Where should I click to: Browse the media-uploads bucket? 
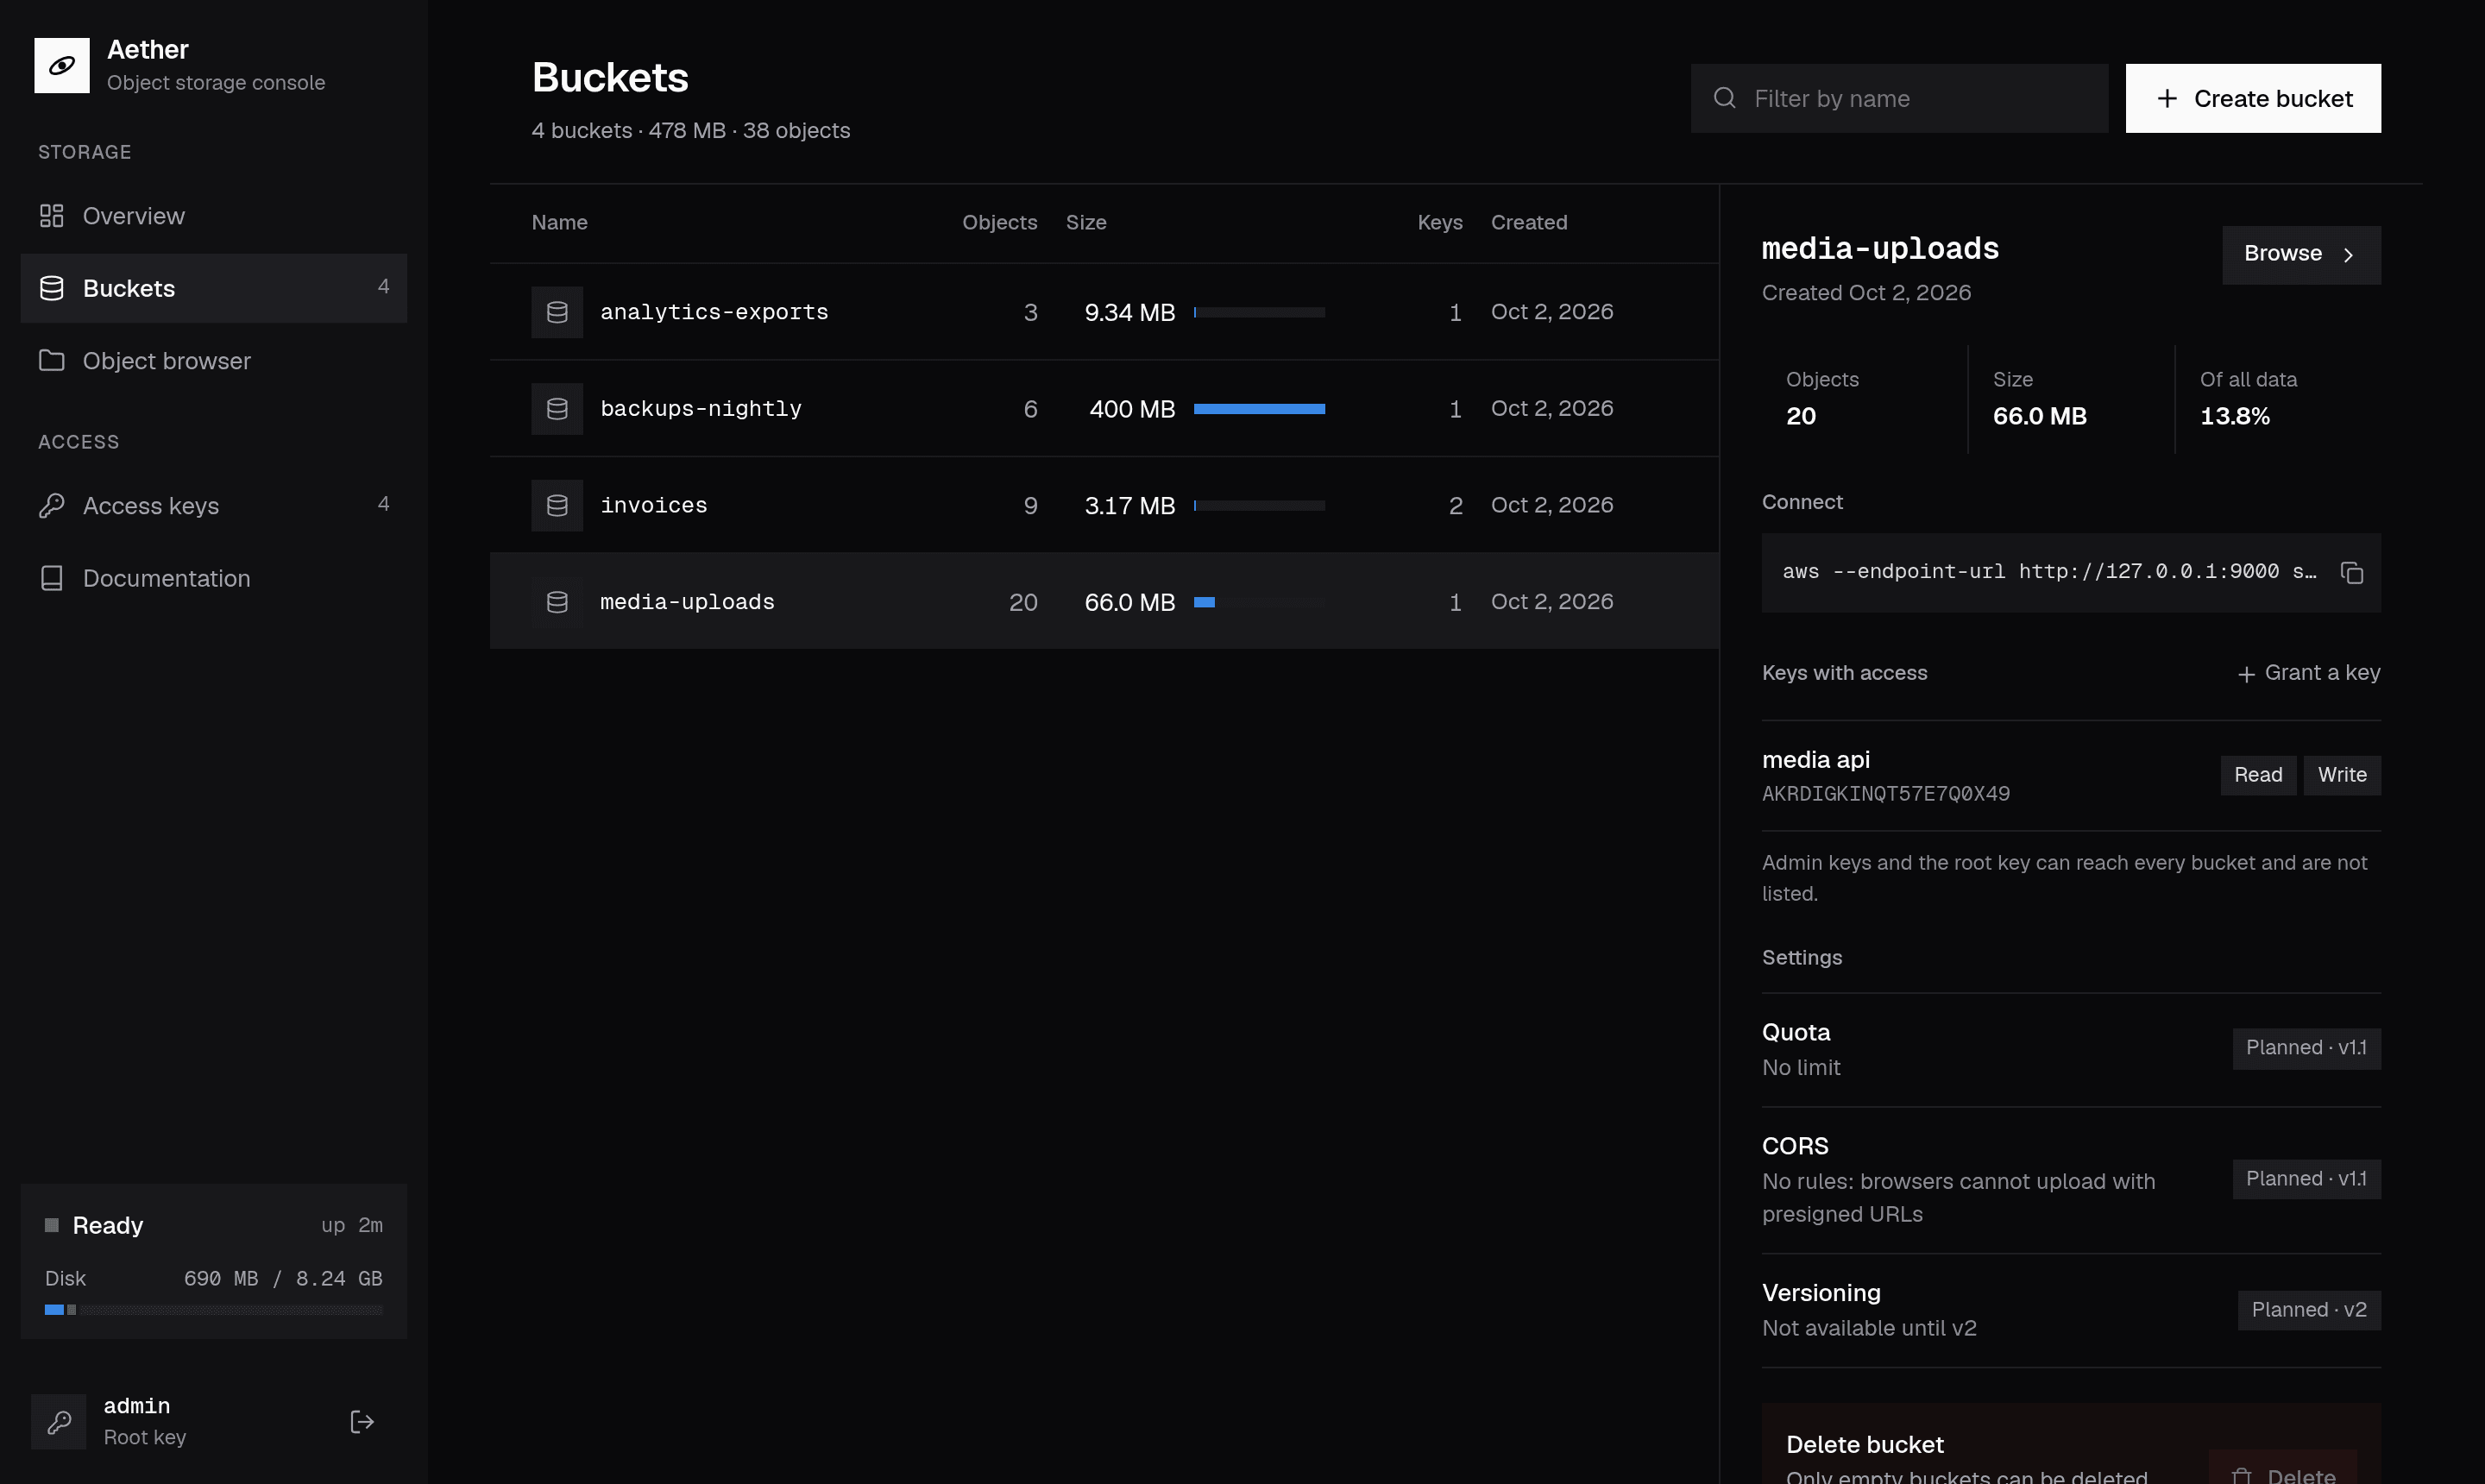coord(2301,255)
